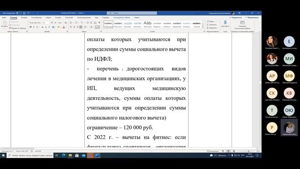
Task: Click the yellow text highlight color
Action: click(59, 27)
